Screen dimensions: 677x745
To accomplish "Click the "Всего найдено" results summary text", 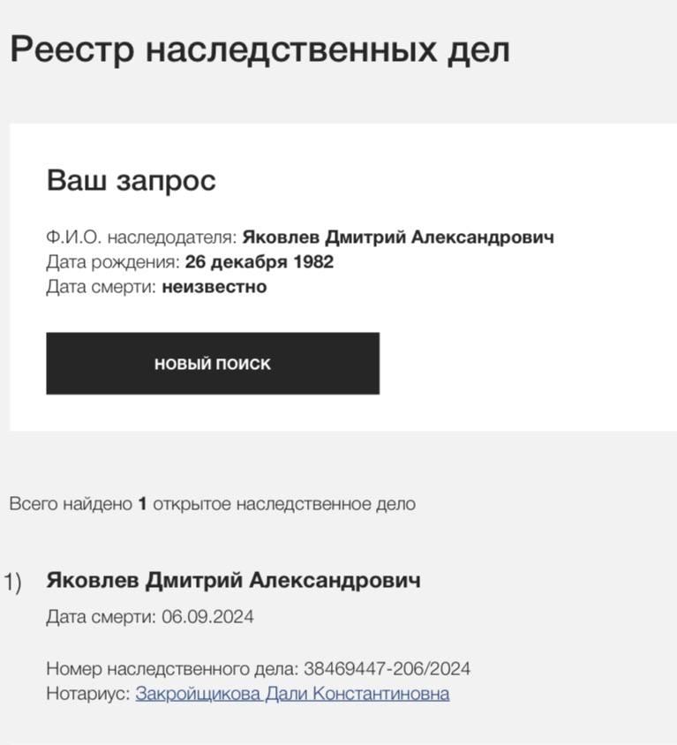I will 71,504.
